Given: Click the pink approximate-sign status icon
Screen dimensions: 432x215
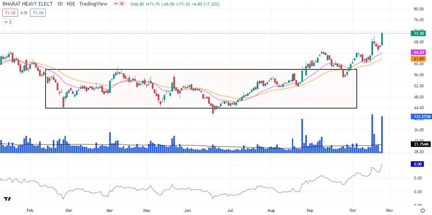Looking at the screenshot, I should 122,4.
